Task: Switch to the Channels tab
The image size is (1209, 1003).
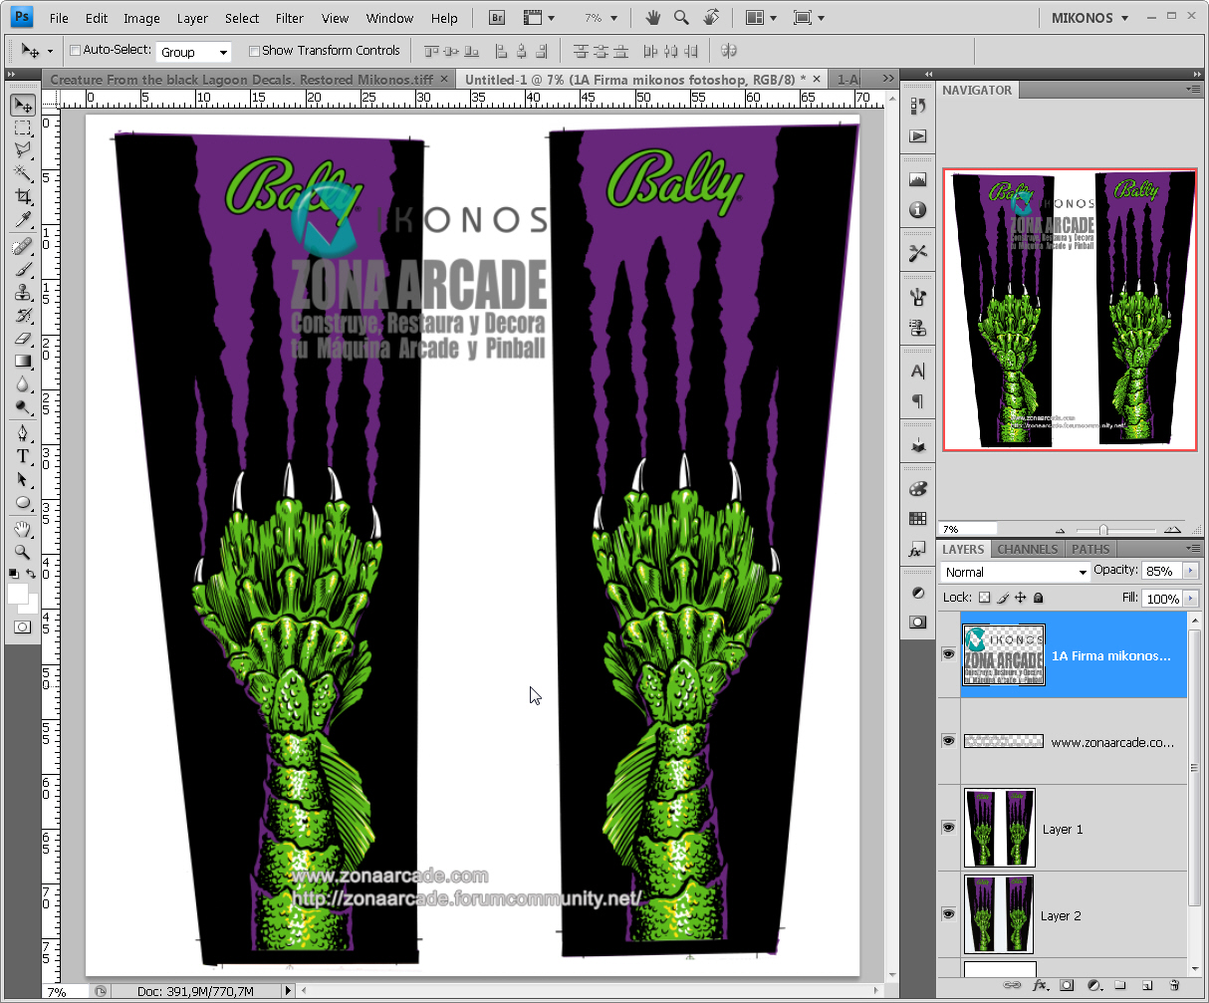Action: coord(1027,549)
